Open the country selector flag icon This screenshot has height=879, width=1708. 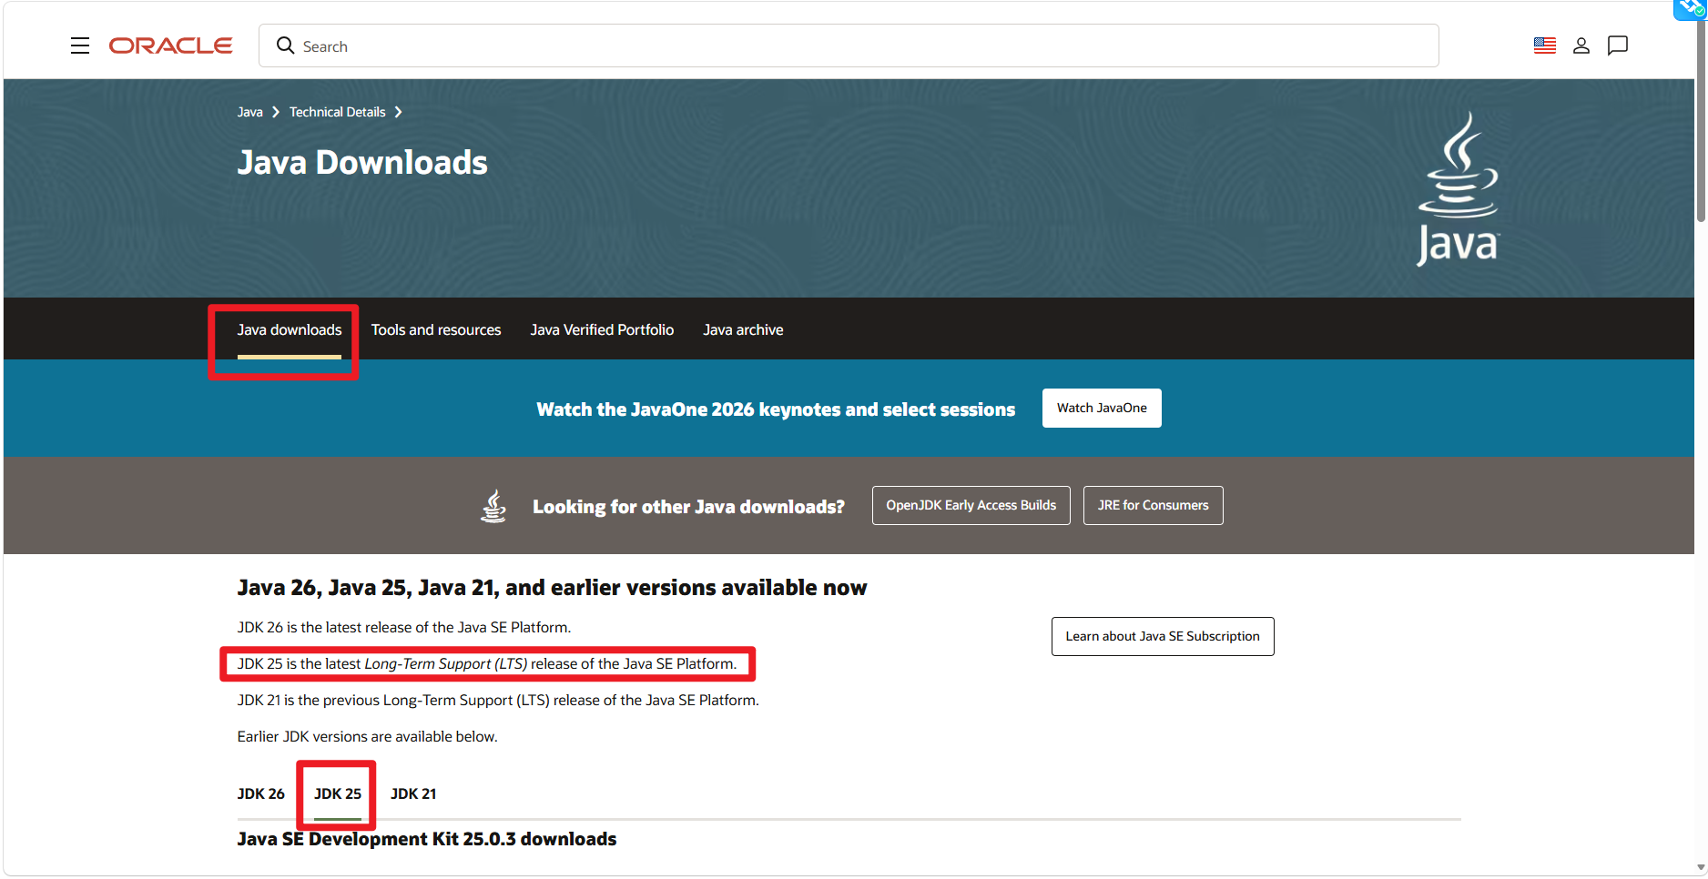coord(1544,45)
